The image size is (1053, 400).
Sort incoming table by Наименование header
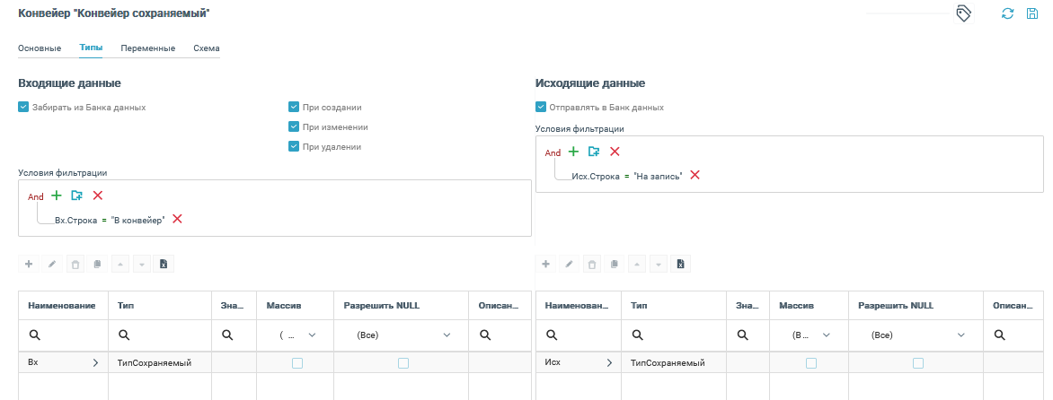63,306
